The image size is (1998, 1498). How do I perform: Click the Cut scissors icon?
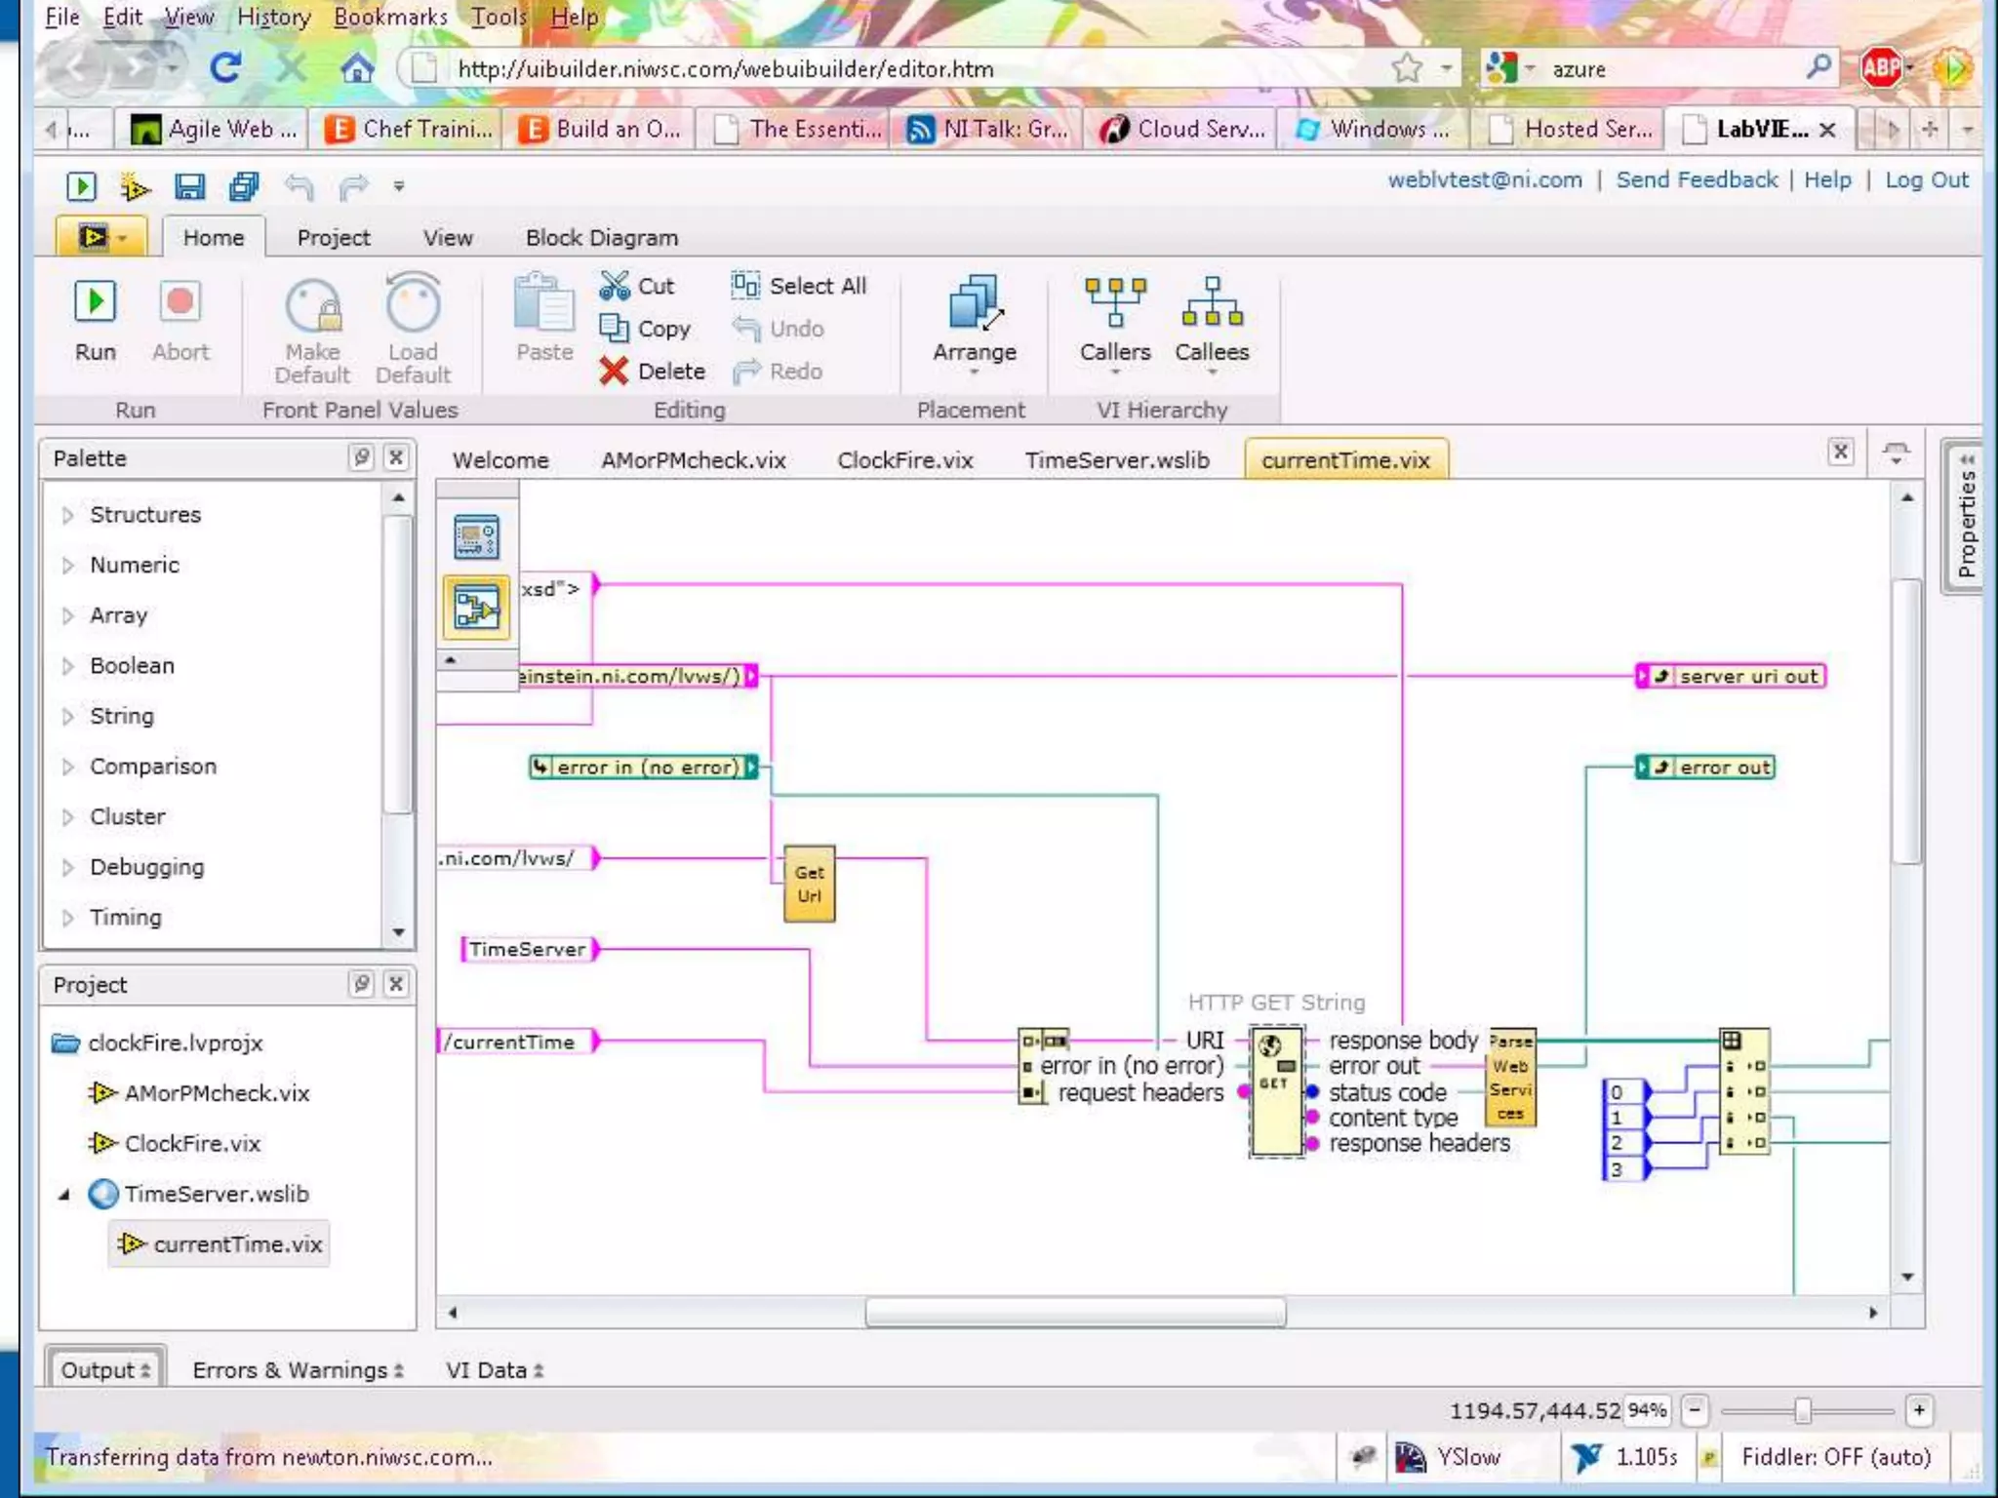615,286
